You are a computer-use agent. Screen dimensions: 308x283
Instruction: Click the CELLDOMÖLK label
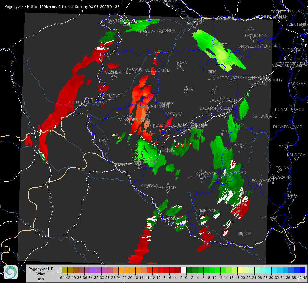tap(159, 70)
